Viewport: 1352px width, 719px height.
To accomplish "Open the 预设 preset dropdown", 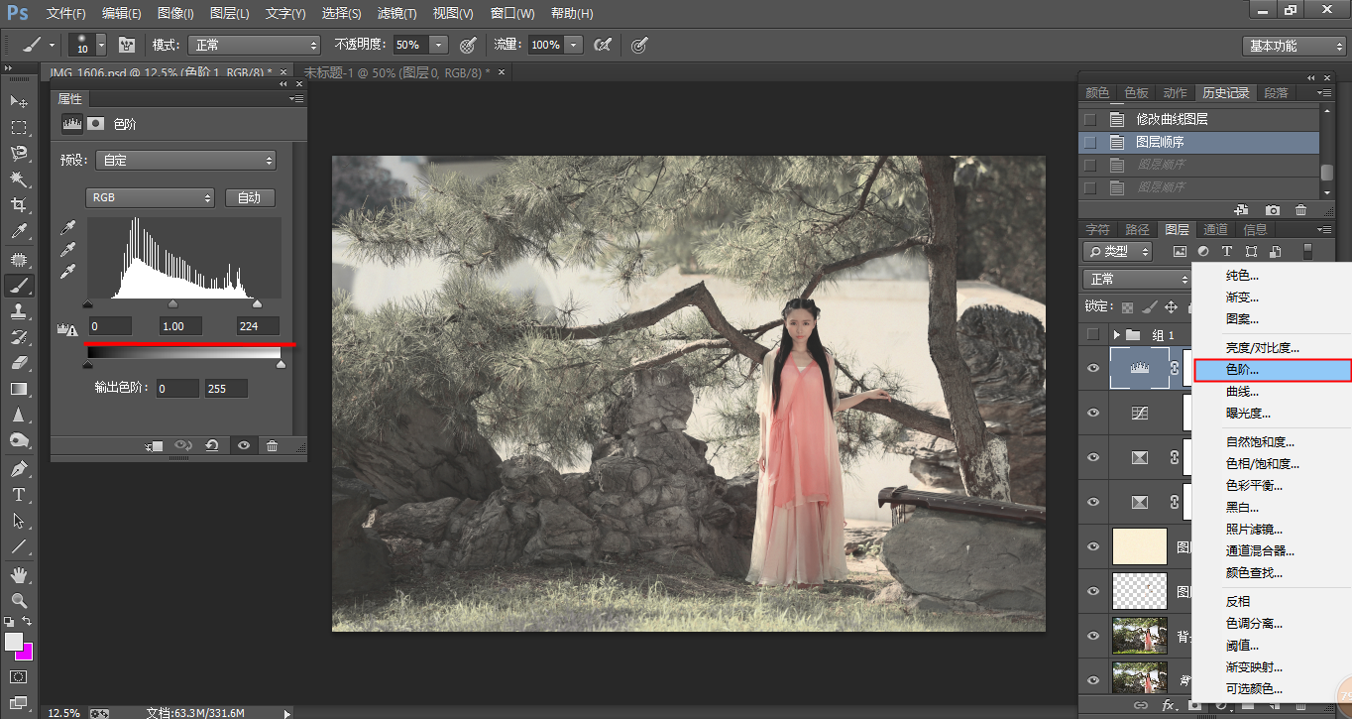I will [x=185, y=160].
